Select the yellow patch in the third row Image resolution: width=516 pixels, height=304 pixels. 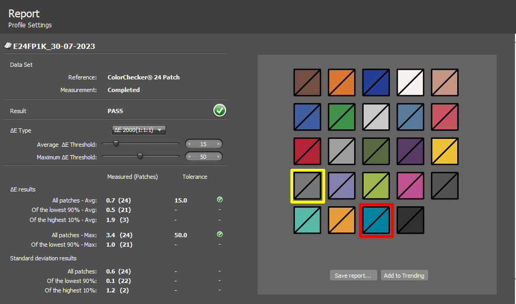(445, 151)
